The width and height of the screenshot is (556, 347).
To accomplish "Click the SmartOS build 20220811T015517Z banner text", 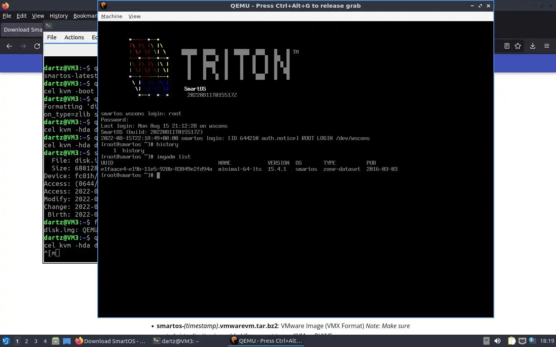I will (x=212, y=95).
